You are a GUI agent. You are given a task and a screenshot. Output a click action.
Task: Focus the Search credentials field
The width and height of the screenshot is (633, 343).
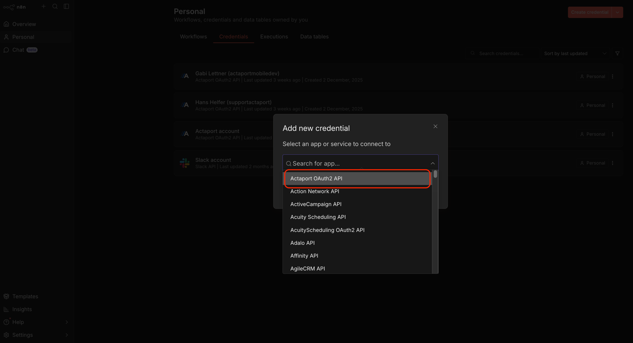[x=502, y=54]
